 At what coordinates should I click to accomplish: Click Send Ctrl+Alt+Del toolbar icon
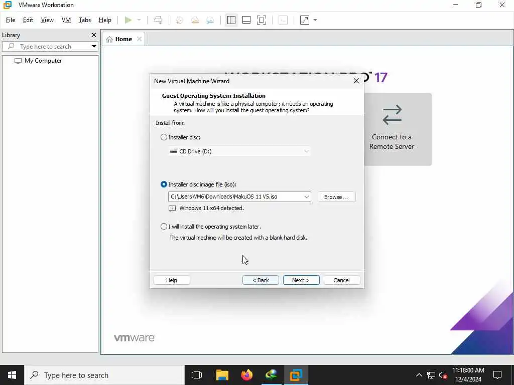tap(158, 20)
